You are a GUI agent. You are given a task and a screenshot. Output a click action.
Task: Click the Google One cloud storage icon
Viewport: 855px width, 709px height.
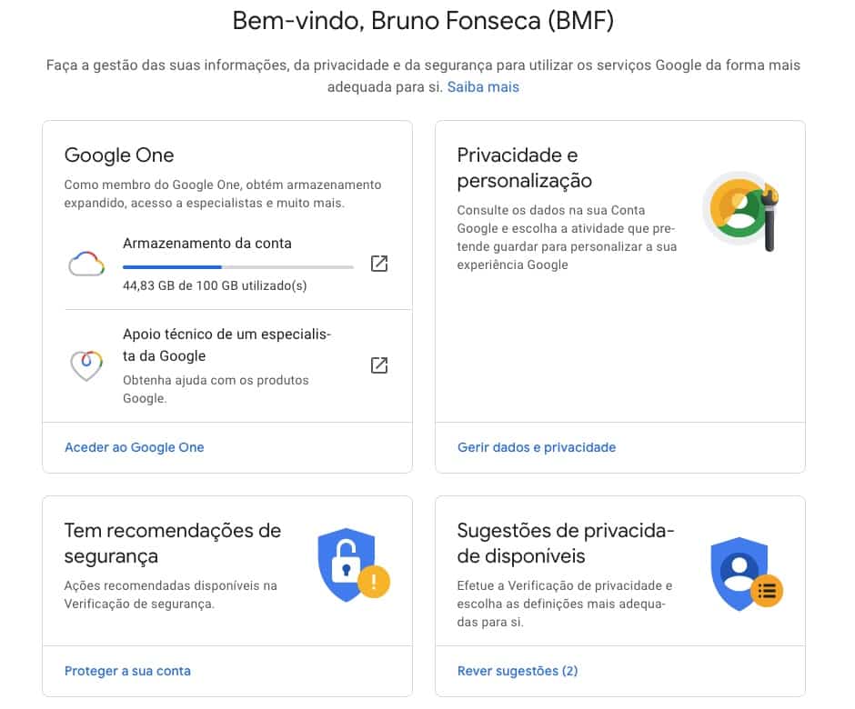(87, 264)
